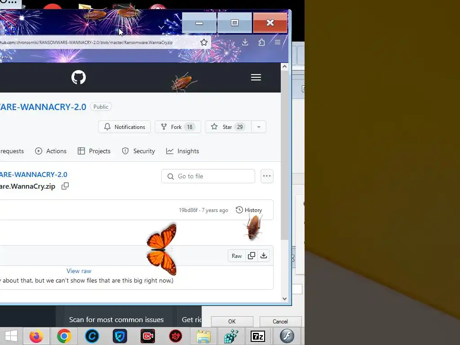
Task: Star the WANNACRY-2.0 repository
Action: (228, 127)
